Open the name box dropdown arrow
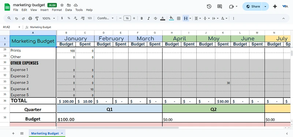Screen dimensions: 293x137 pyautogui.click(x=19, y=27)
